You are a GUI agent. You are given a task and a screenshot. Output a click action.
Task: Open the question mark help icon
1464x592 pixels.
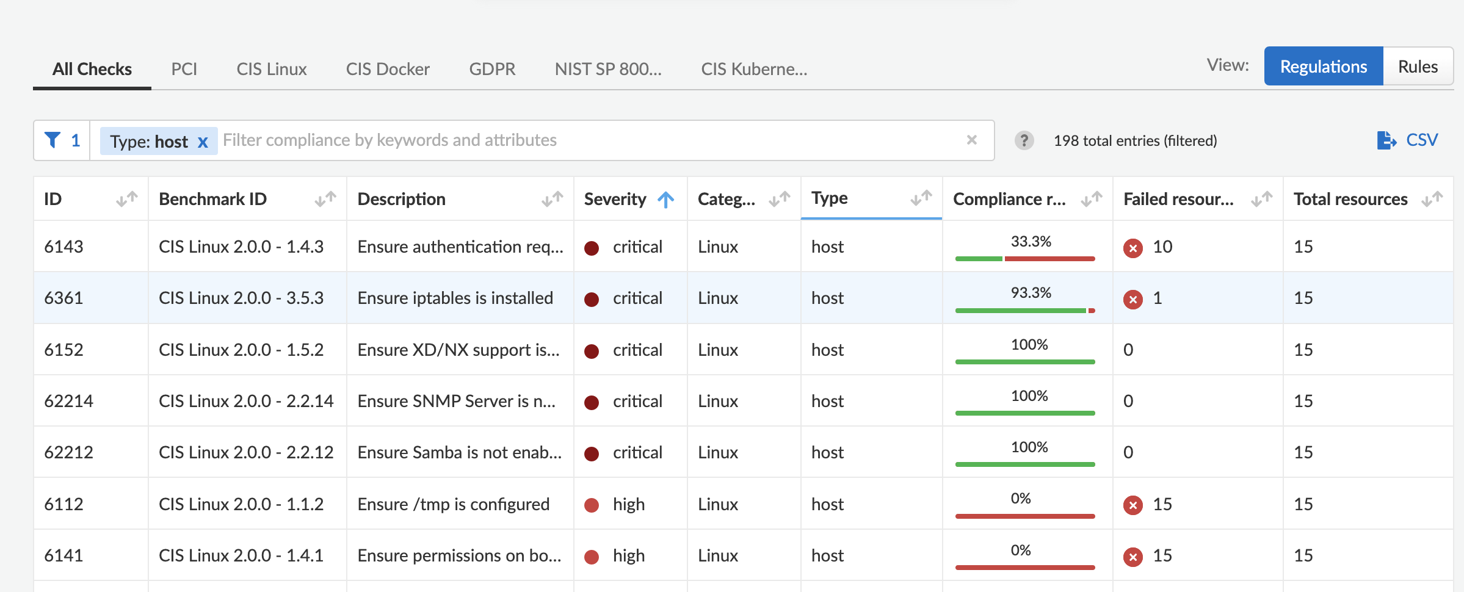point(1024,140)
